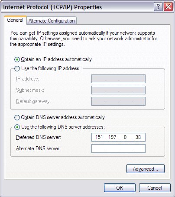Viewport: 175px width, 197px height.
Task: Click the 0 octet in Preferred DNS
Action: (125, 137)
